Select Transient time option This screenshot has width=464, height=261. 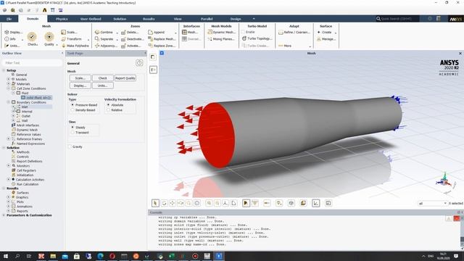[x=72, y=132]
